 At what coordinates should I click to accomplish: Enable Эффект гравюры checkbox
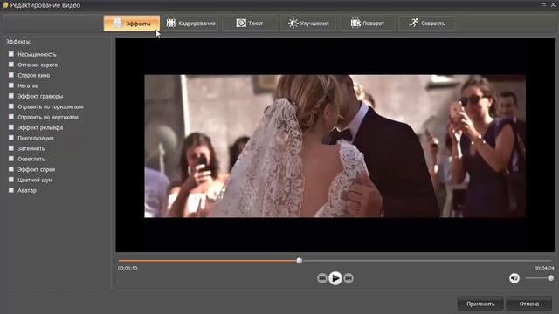pyautogui.click(x=11, y=96)
